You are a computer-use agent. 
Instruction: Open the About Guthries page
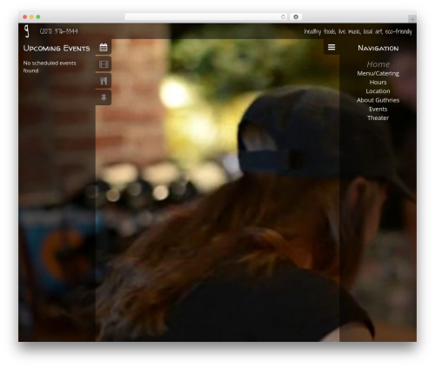point(378,100)
